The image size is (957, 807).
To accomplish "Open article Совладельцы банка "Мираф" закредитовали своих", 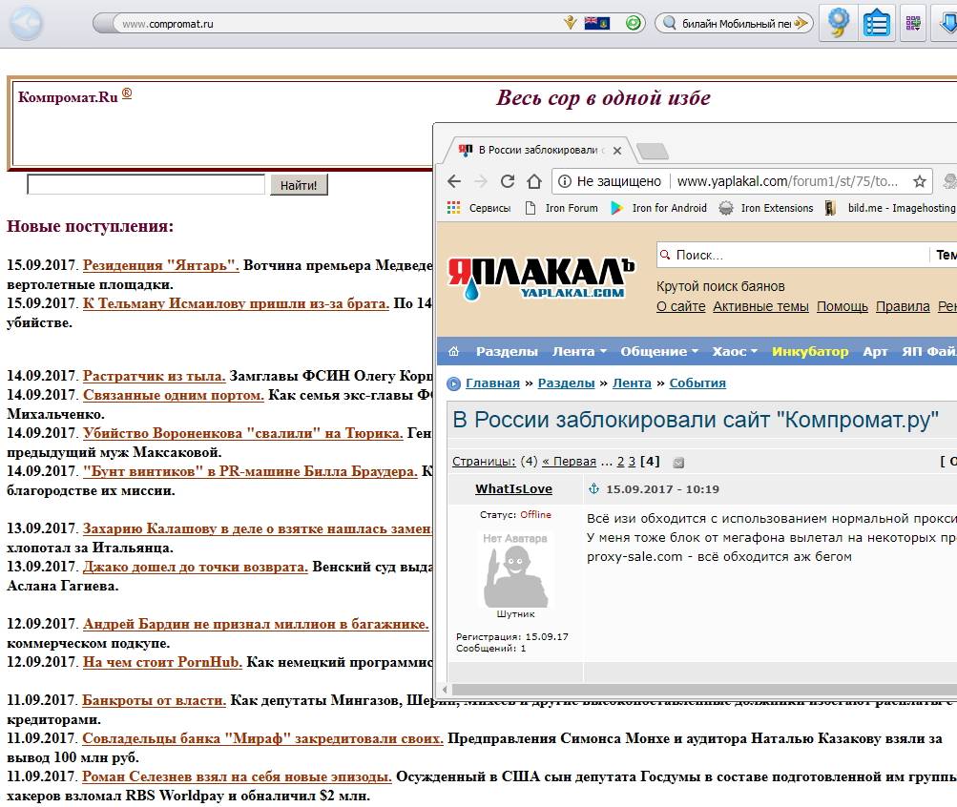I will (x=262, y=738).
